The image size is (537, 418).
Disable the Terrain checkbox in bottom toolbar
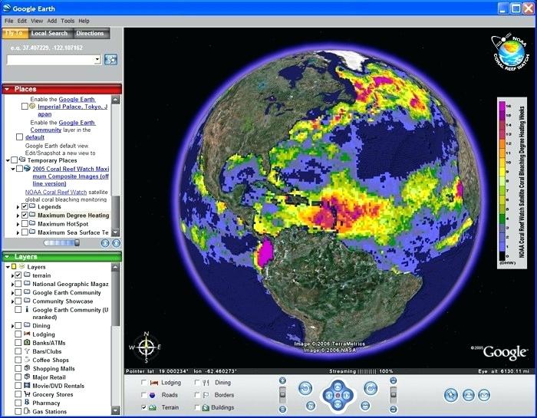[144, 407]
